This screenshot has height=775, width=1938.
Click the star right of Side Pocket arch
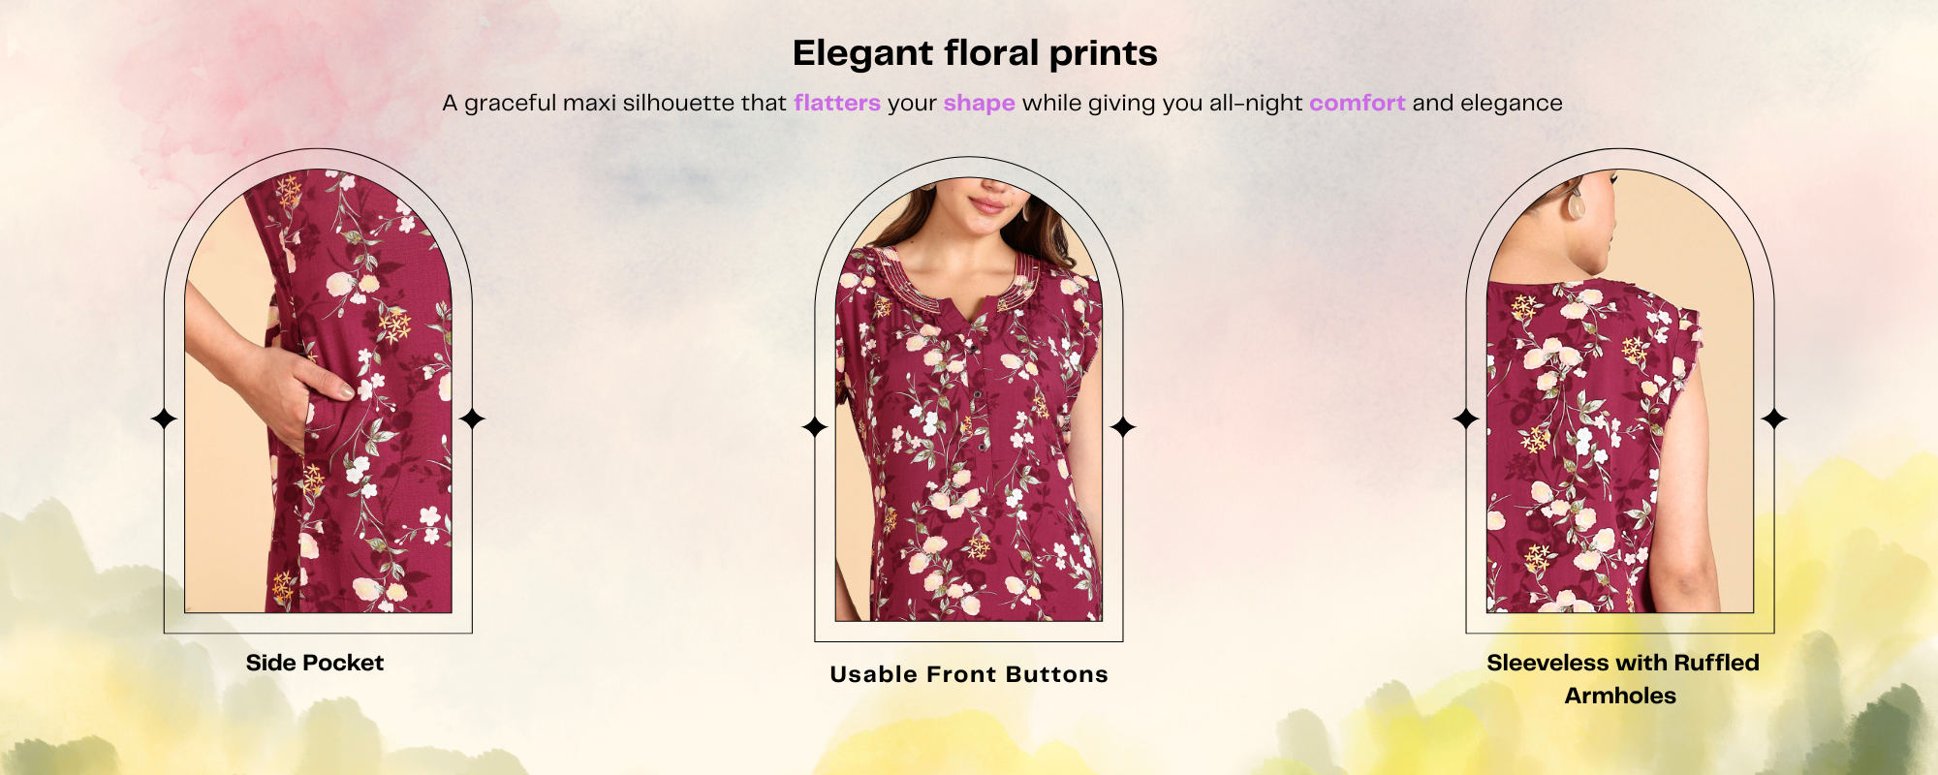pos(472,418)
